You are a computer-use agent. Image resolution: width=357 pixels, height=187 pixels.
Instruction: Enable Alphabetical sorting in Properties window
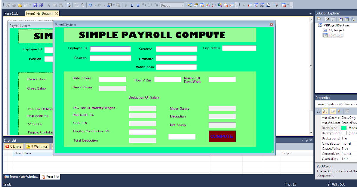coord(325,112)
